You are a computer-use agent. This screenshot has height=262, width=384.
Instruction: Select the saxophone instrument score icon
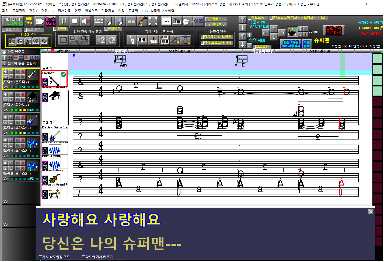[x=132, y=40]
